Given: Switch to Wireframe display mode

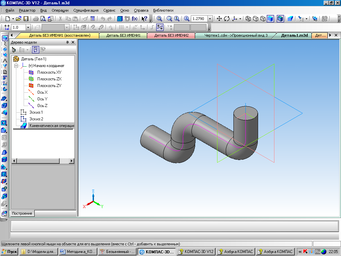Looking at the screenshot, I should (248, 19).
